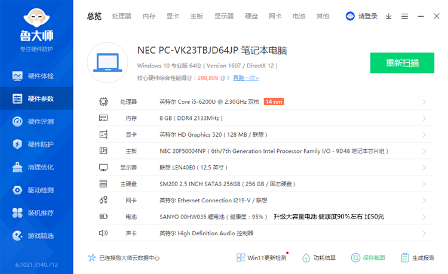Viewport: 448px width, 274px height.
Task: Click the 再跑一次> link
Action: click(246, 78)
